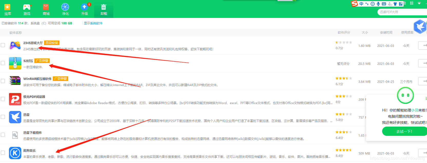Click the 酷狗音乐 name text

click(x=29, y=151)
